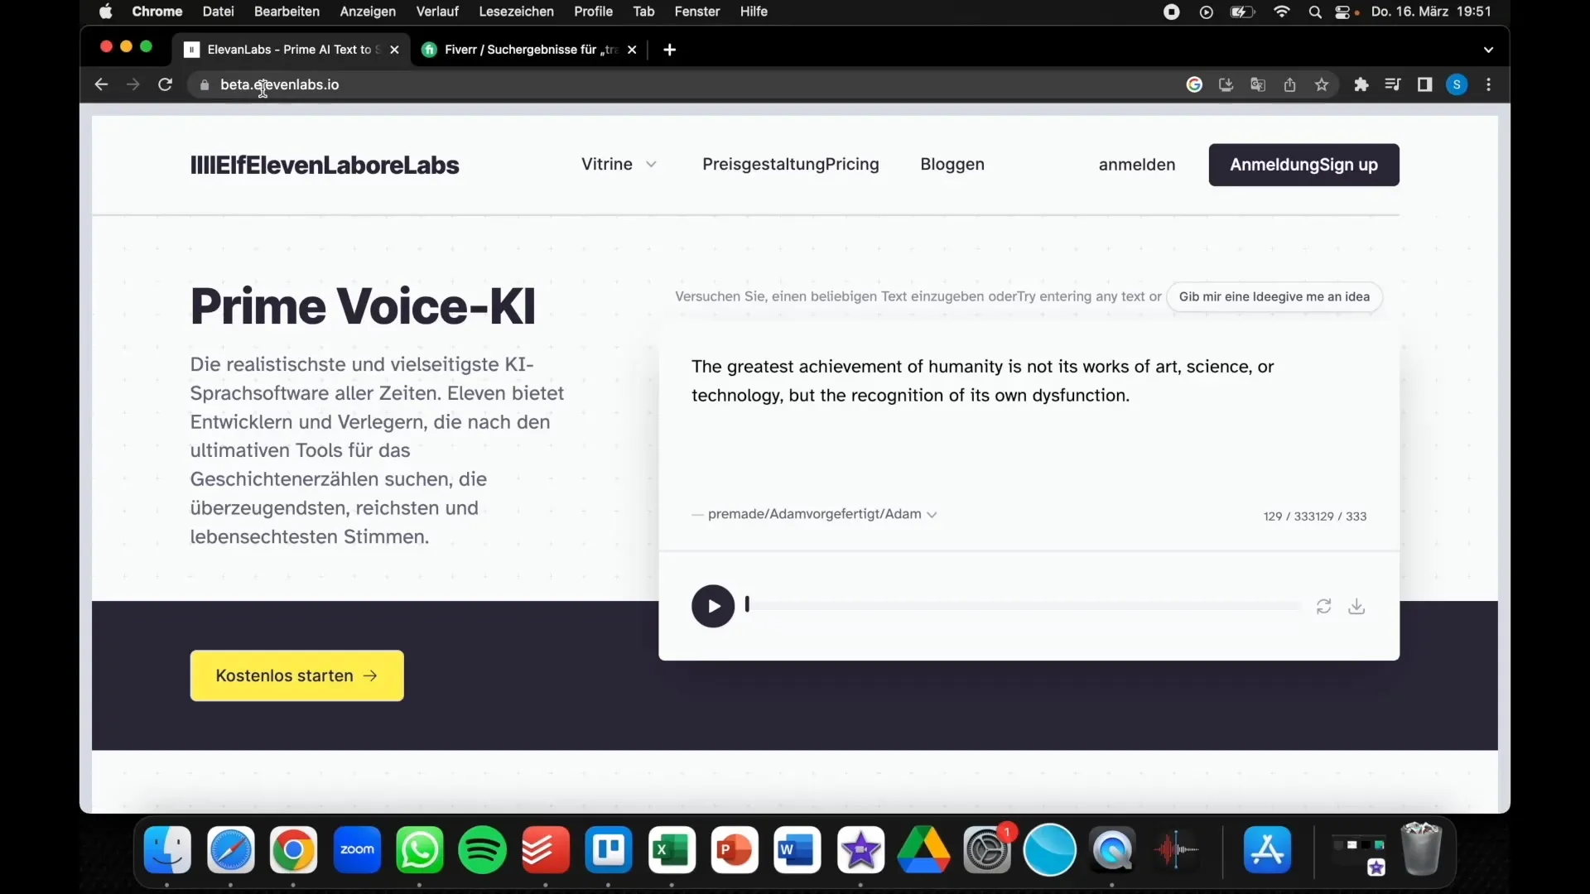Open Google Drive from the dock
The width and height of the screenshot is (1590, 894).
[924, 850]
